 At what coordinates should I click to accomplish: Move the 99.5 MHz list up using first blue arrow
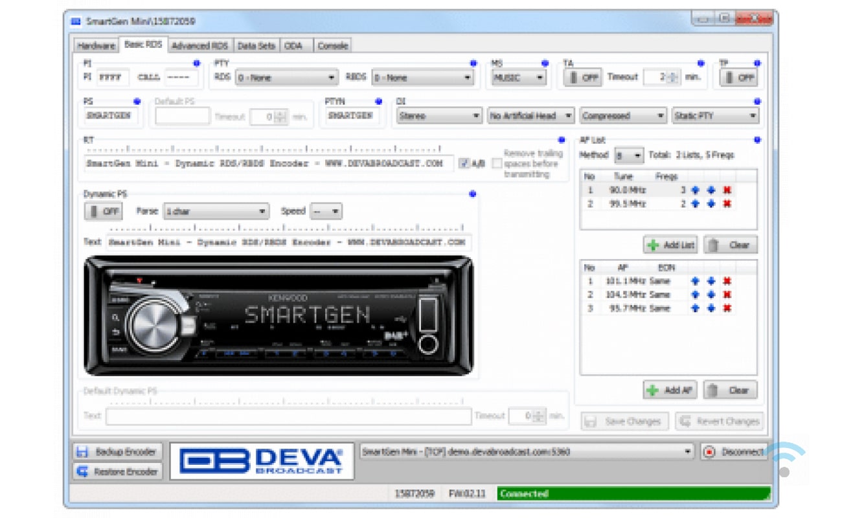(696, 204)
